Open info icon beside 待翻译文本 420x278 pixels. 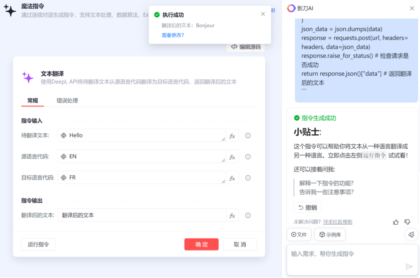[x=248, y=135]
